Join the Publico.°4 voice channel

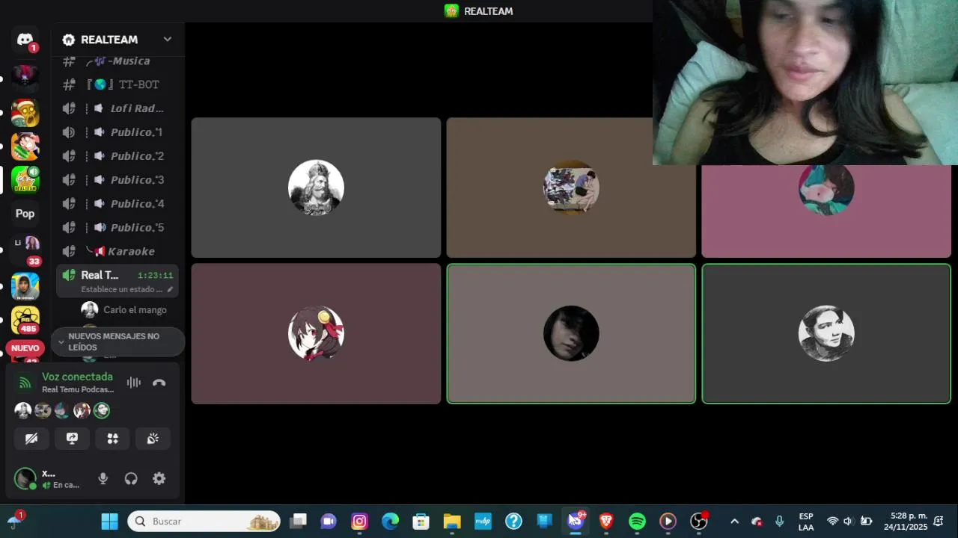point(118,204)
